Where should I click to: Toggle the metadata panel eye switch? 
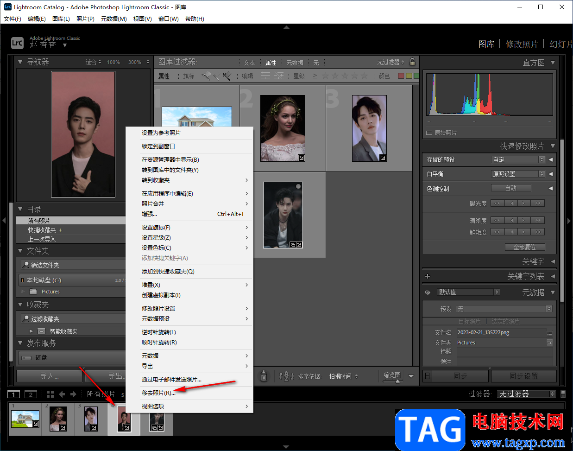428,292
